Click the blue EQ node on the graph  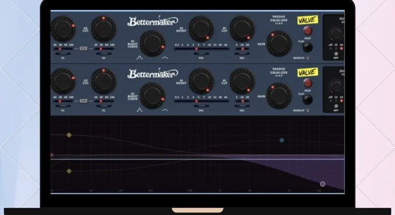click(282, 140)
